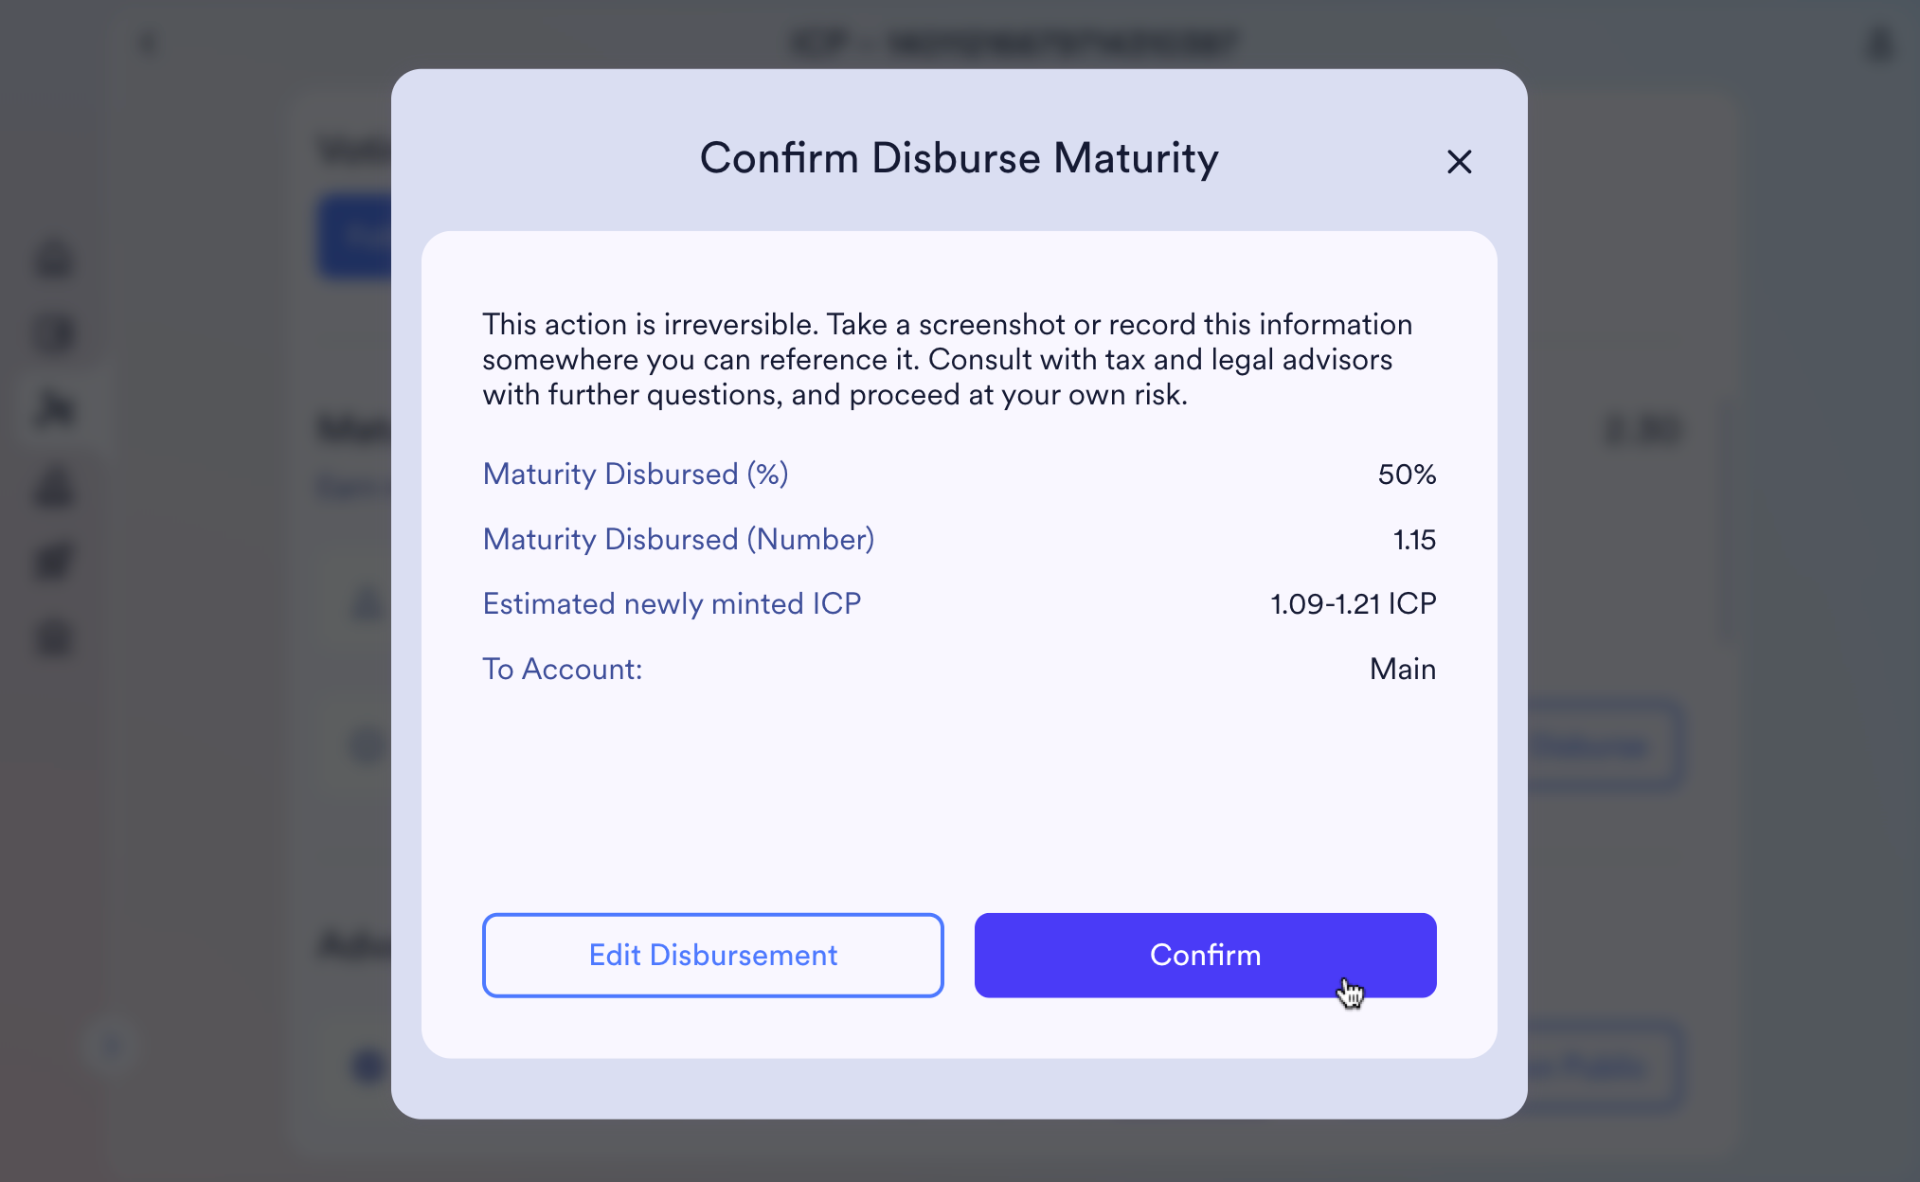Close the Confirm Disburse Maturity dialog
The image size is (1920, 1182).
click(1459, 162)
